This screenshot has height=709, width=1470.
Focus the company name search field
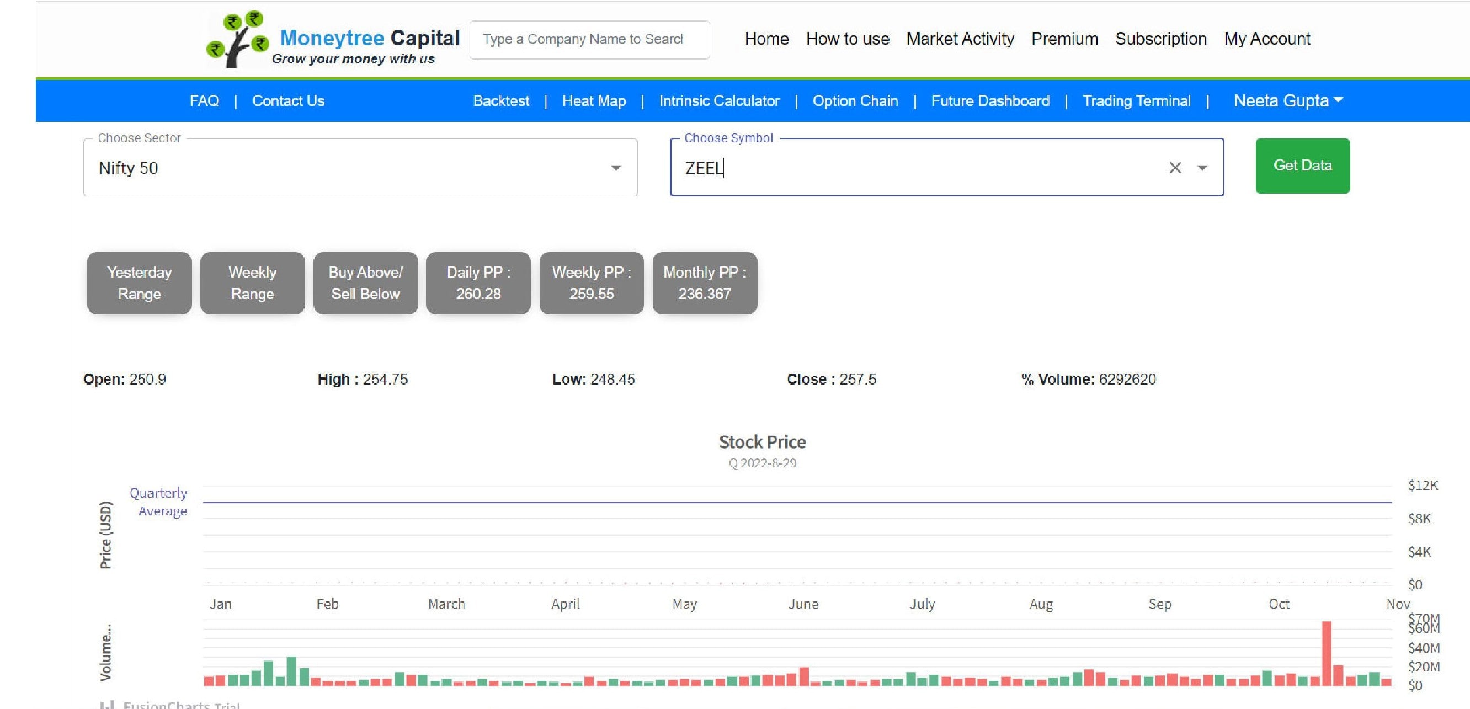pyautogui.click(x=589, y=39)
